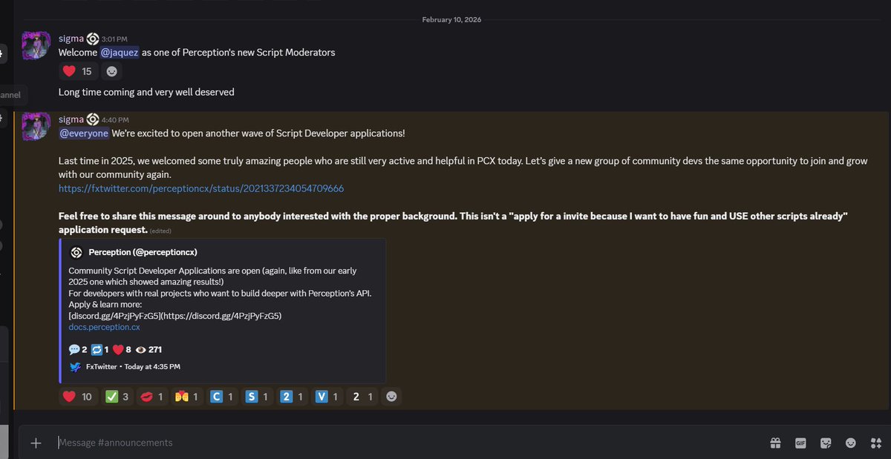
Task: Toggle heart reaction with 15 count
Action: tap(77, 71)
